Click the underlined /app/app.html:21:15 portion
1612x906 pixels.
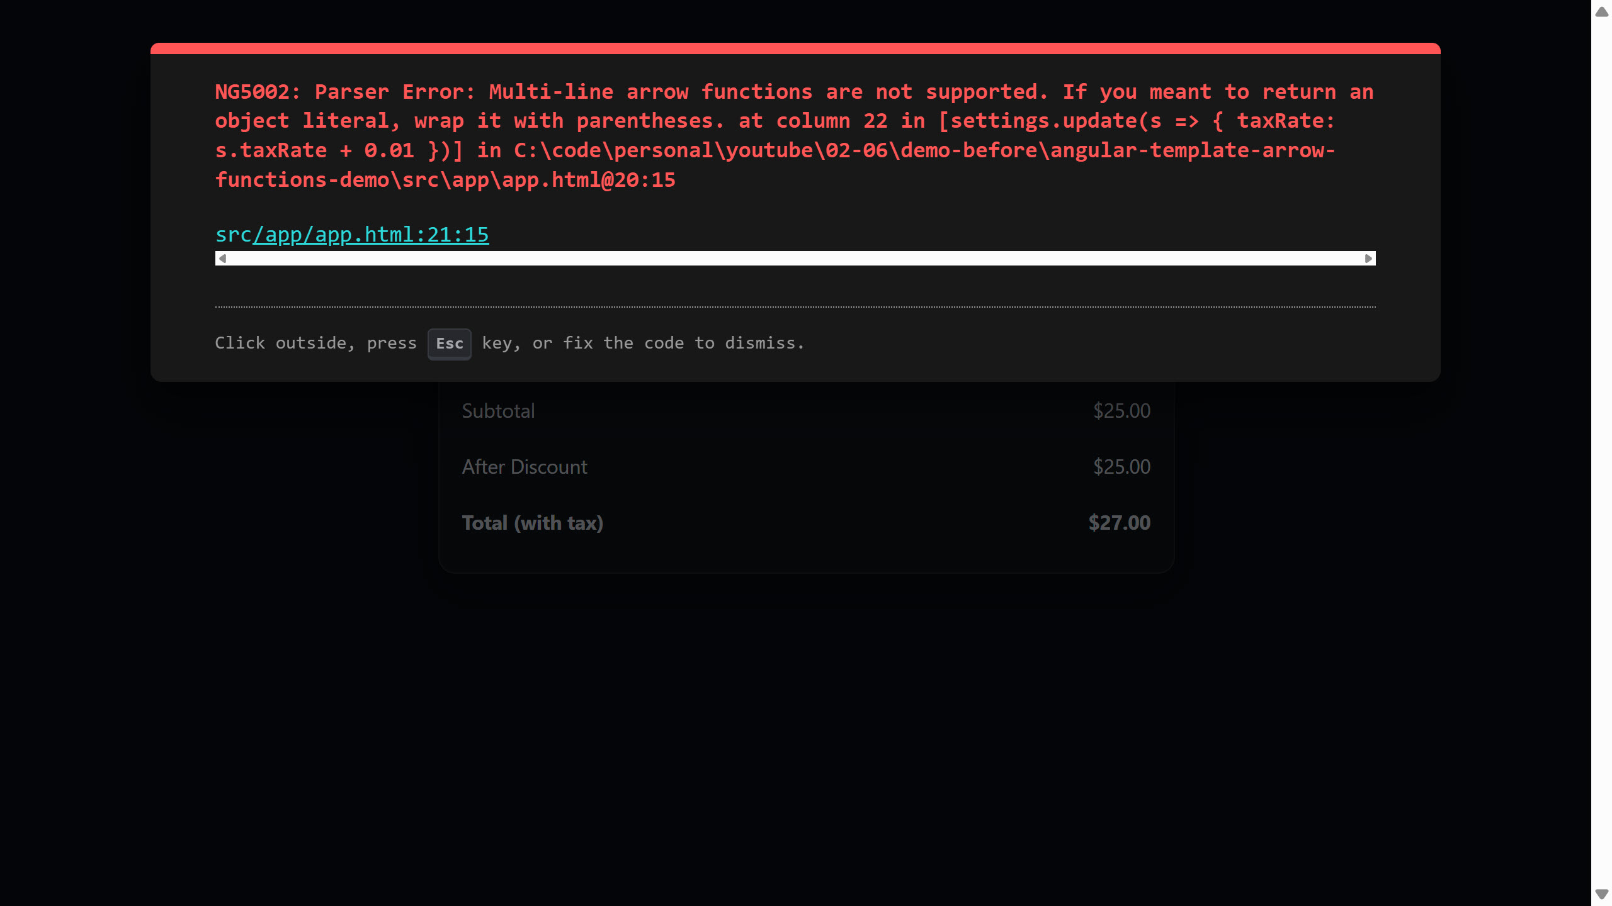(372, 235)
